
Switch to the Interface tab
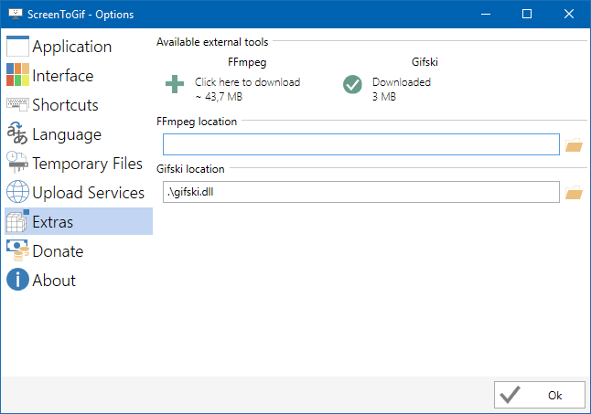(x=79, y=75)
